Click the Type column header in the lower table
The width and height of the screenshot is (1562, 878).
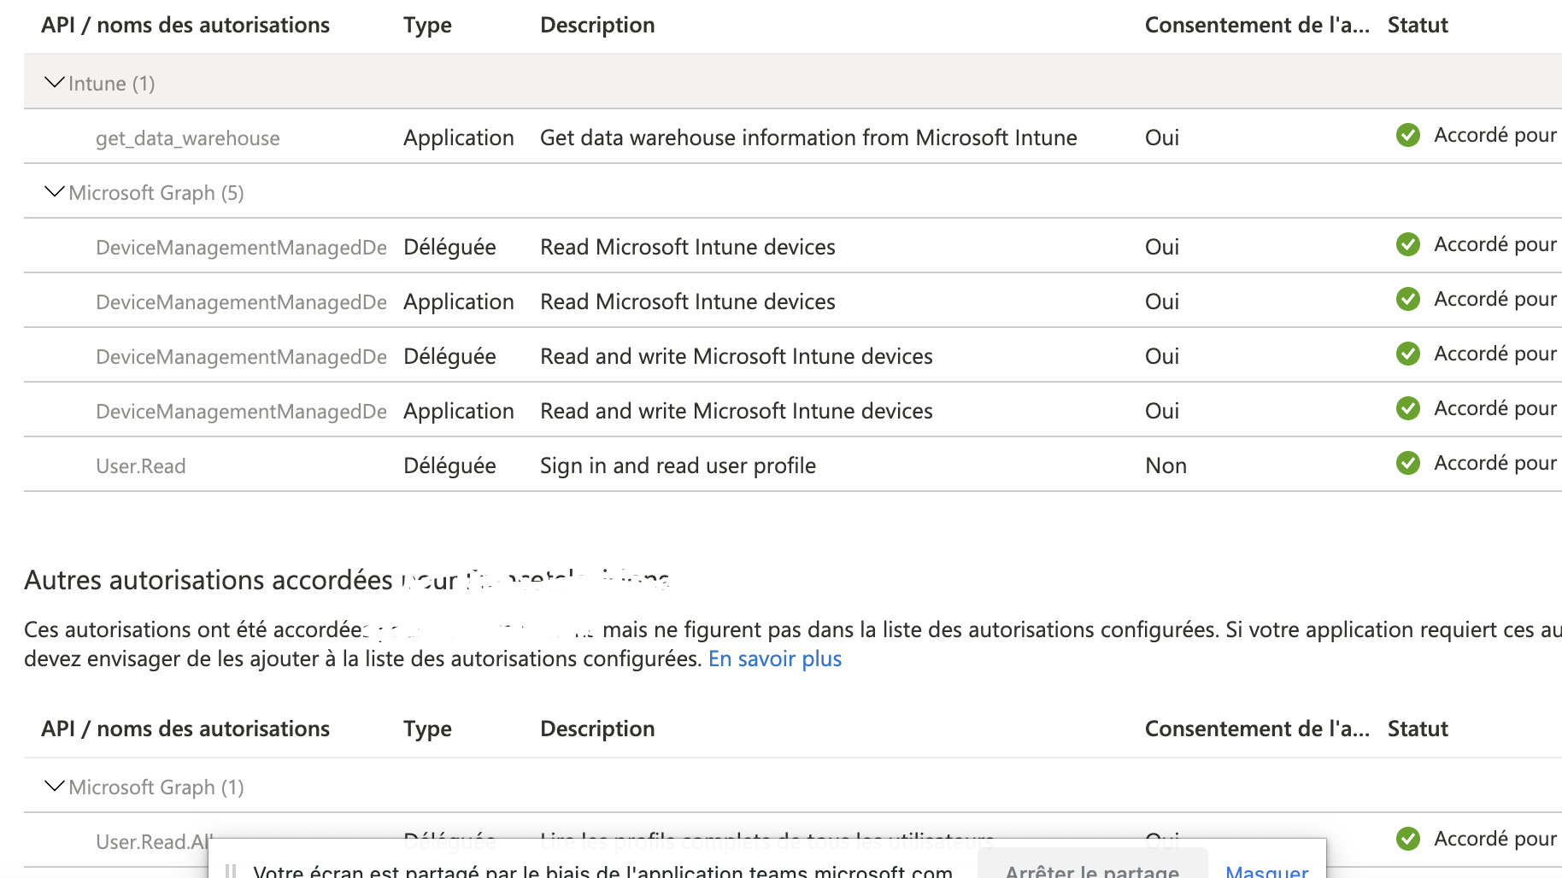point(427,729)
